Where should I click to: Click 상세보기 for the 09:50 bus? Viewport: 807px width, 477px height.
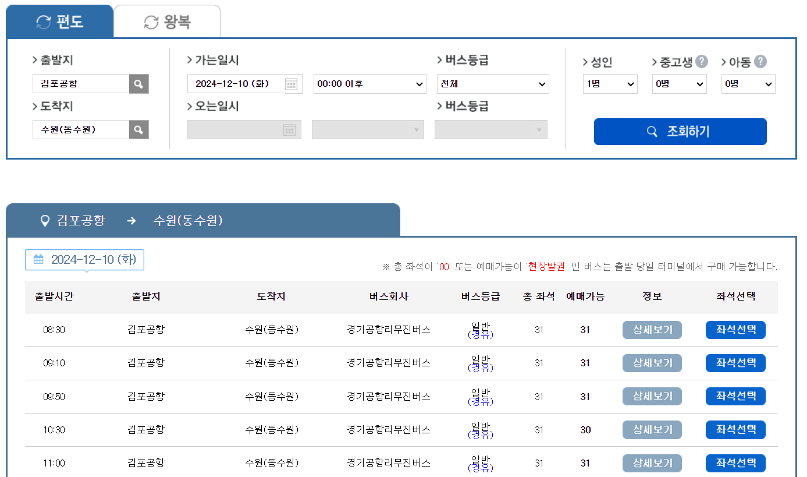[652, 397]
